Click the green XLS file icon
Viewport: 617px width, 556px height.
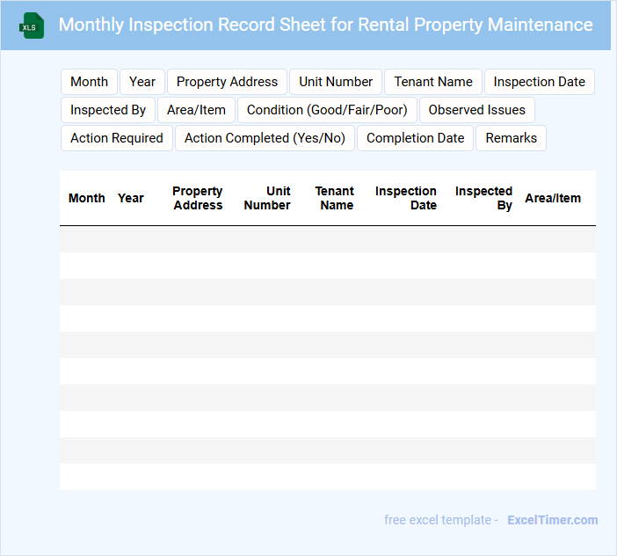32,26
